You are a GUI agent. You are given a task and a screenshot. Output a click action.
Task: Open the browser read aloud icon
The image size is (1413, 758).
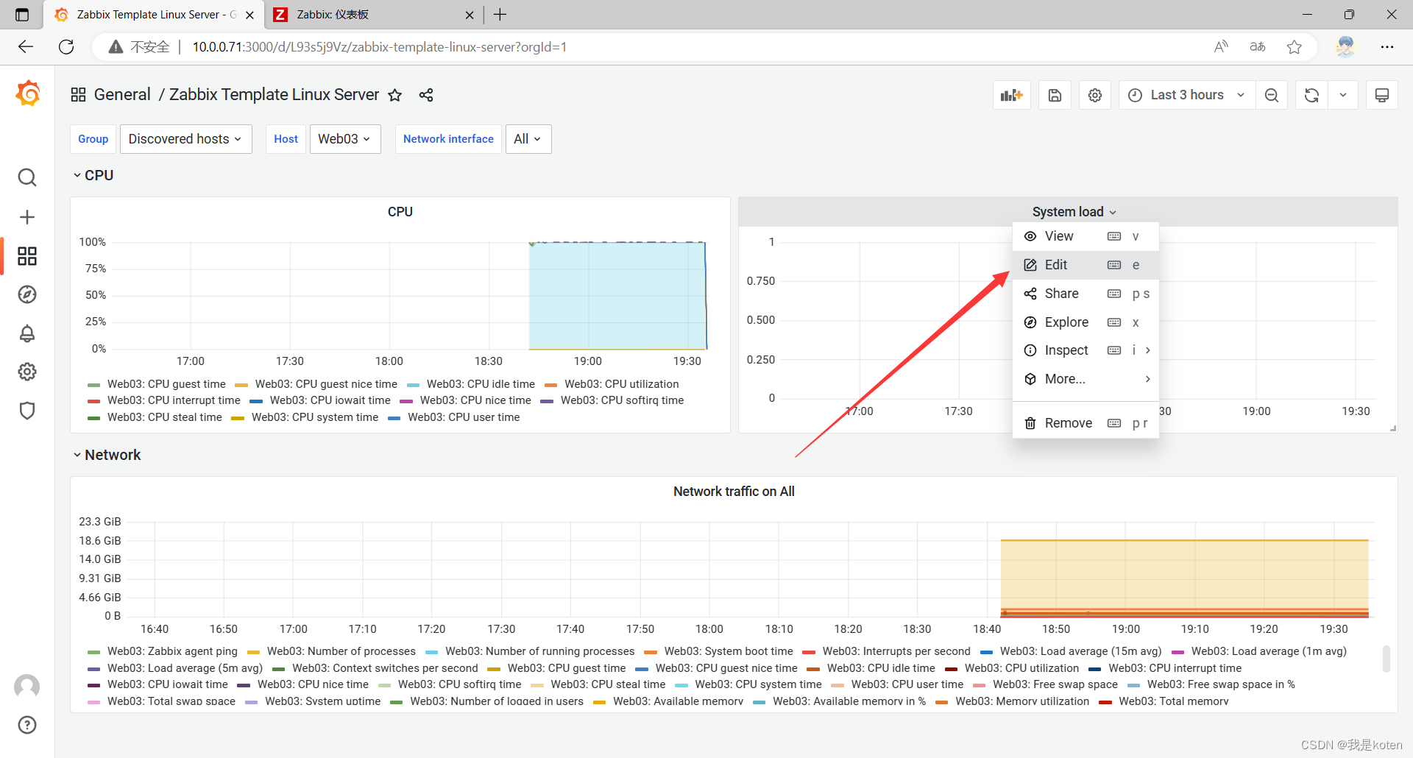[x=1221, y=47]
